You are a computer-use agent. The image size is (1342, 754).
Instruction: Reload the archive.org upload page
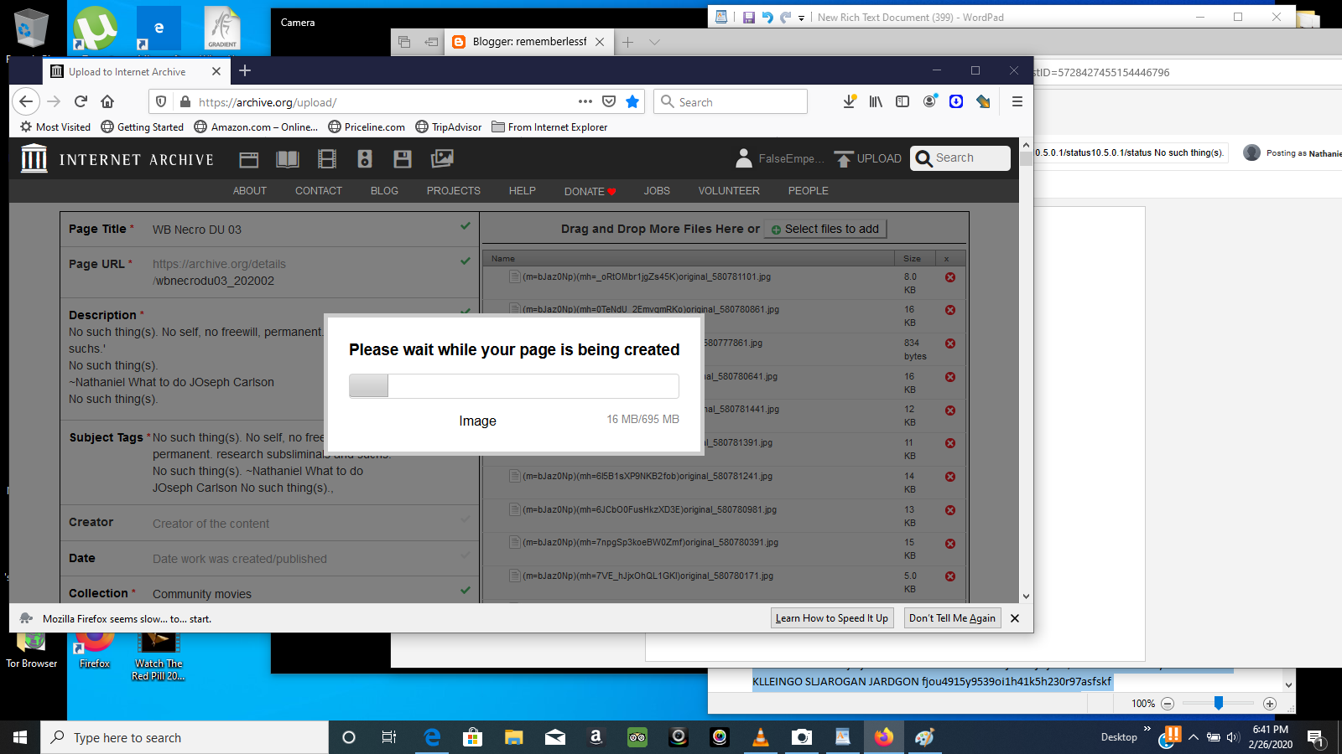pos(81,101)
